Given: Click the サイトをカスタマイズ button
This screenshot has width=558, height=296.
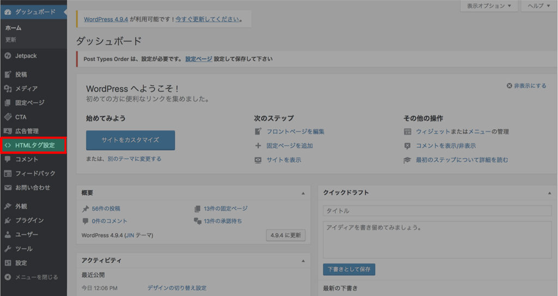Looking at the screenshot, I should click(130, 140).
